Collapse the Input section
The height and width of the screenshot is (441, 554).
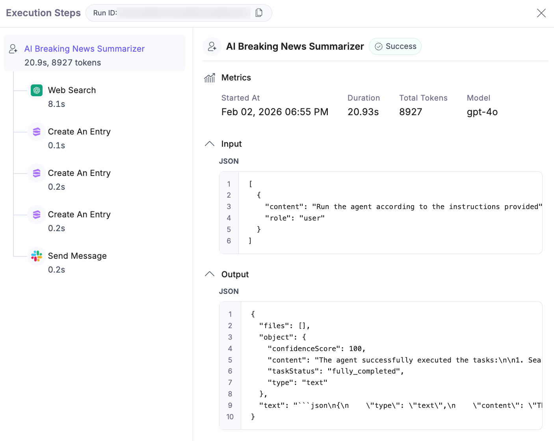tap(209, 144)
